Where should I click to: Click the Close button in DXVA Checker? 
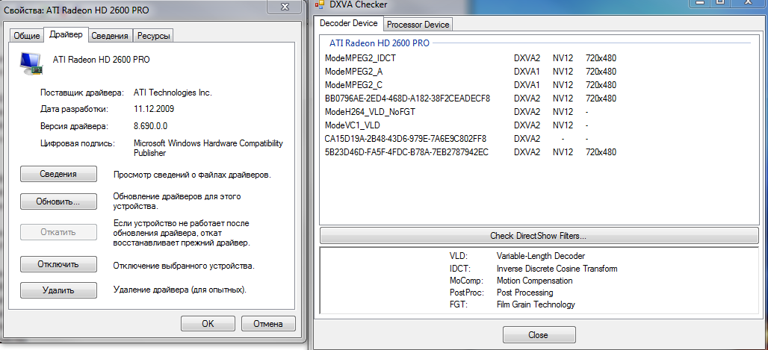539,335
